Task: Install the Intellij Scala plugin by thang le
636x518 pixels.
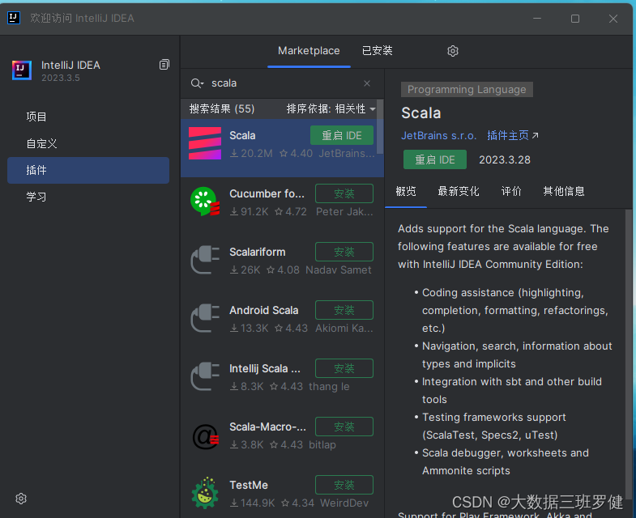Action: (x=344, y=369)
